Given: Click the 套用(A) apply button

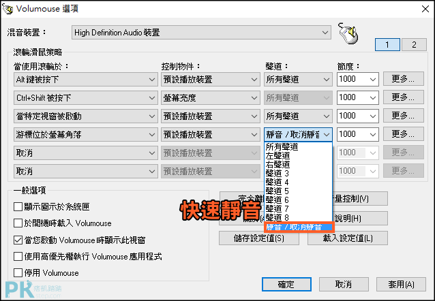Looking at the screenshot, I should 401,285.
